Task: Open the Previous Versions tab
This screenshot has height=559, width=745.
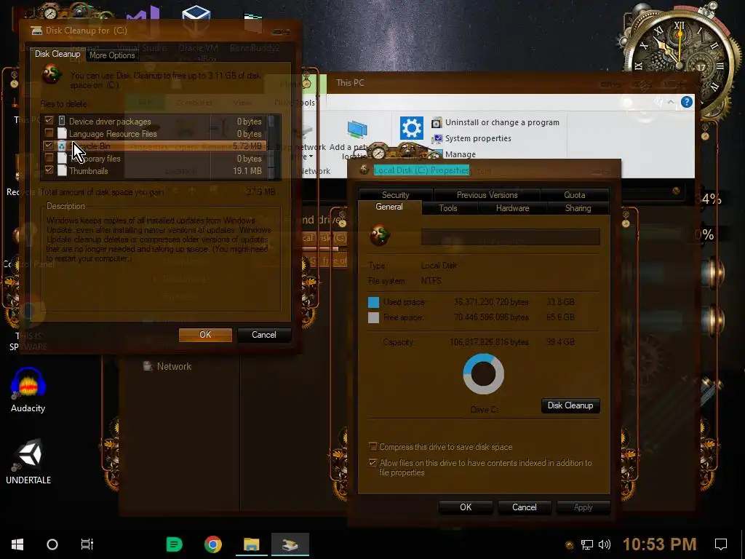Action: click(x=487, y=195)
